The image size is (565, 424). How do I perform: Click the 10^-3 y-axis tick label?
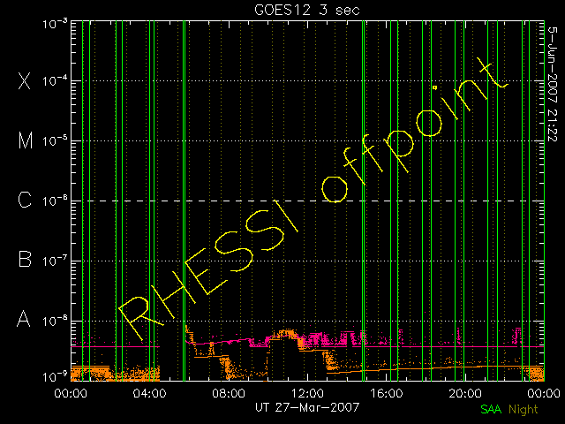click(55, 25)
